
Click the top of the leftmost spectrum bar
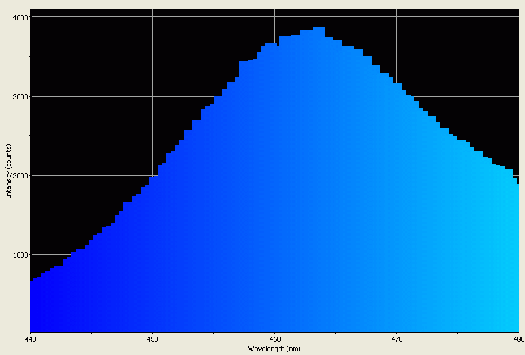pos(32,280)
